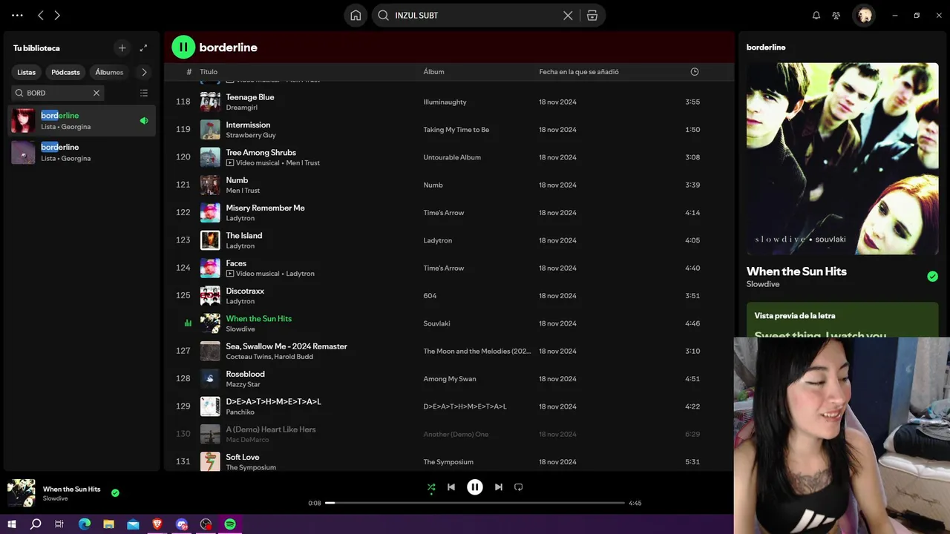Open library sort and view options
The image size is (950, 534).
pyautogui.click(x=144, y=93)
